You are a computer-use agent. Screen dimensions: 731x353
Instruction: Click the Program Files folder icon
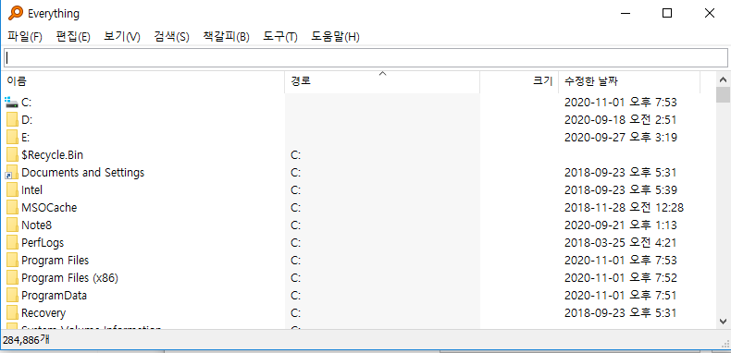13,260
